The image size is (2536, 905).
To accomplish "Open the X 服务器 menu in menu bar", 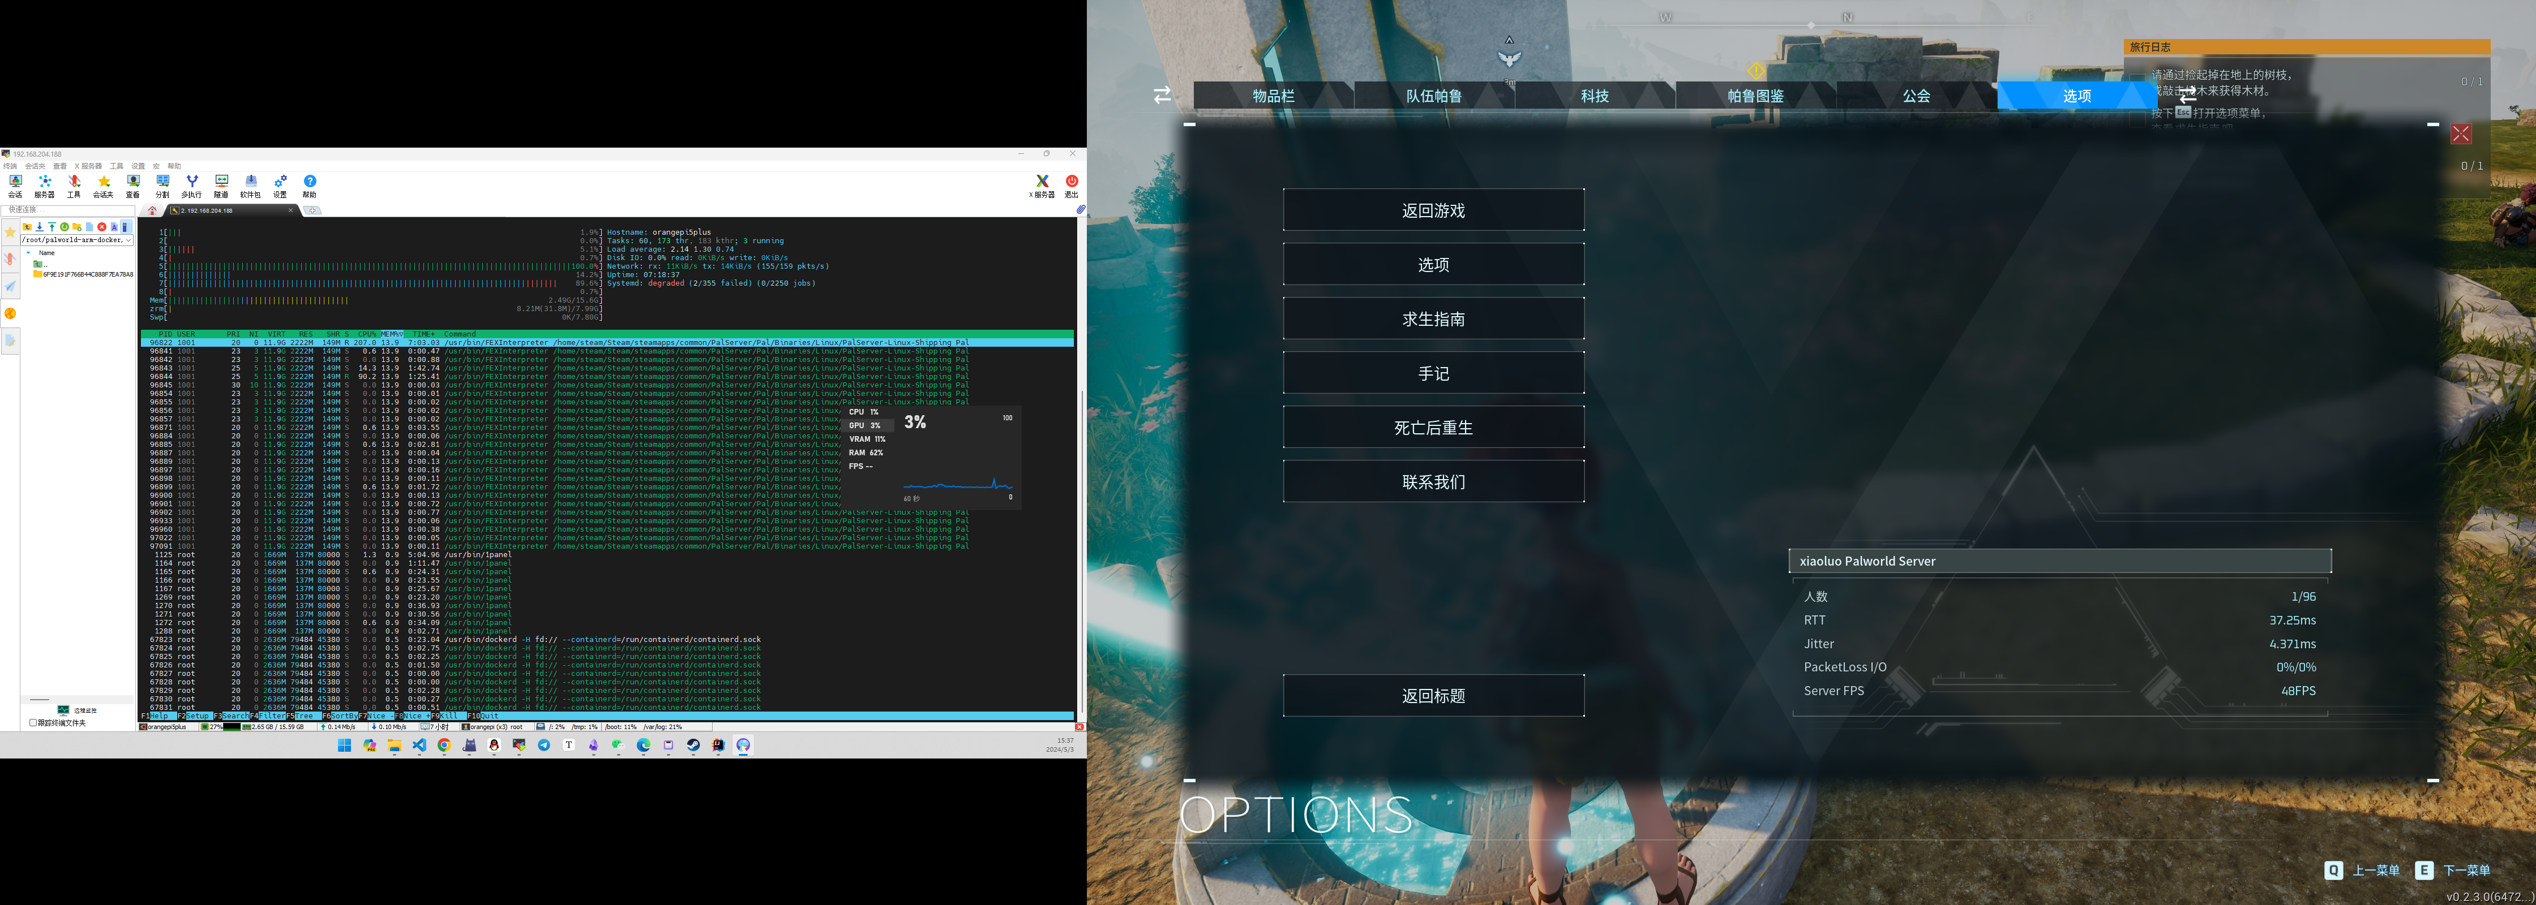I will click(88, 166).
